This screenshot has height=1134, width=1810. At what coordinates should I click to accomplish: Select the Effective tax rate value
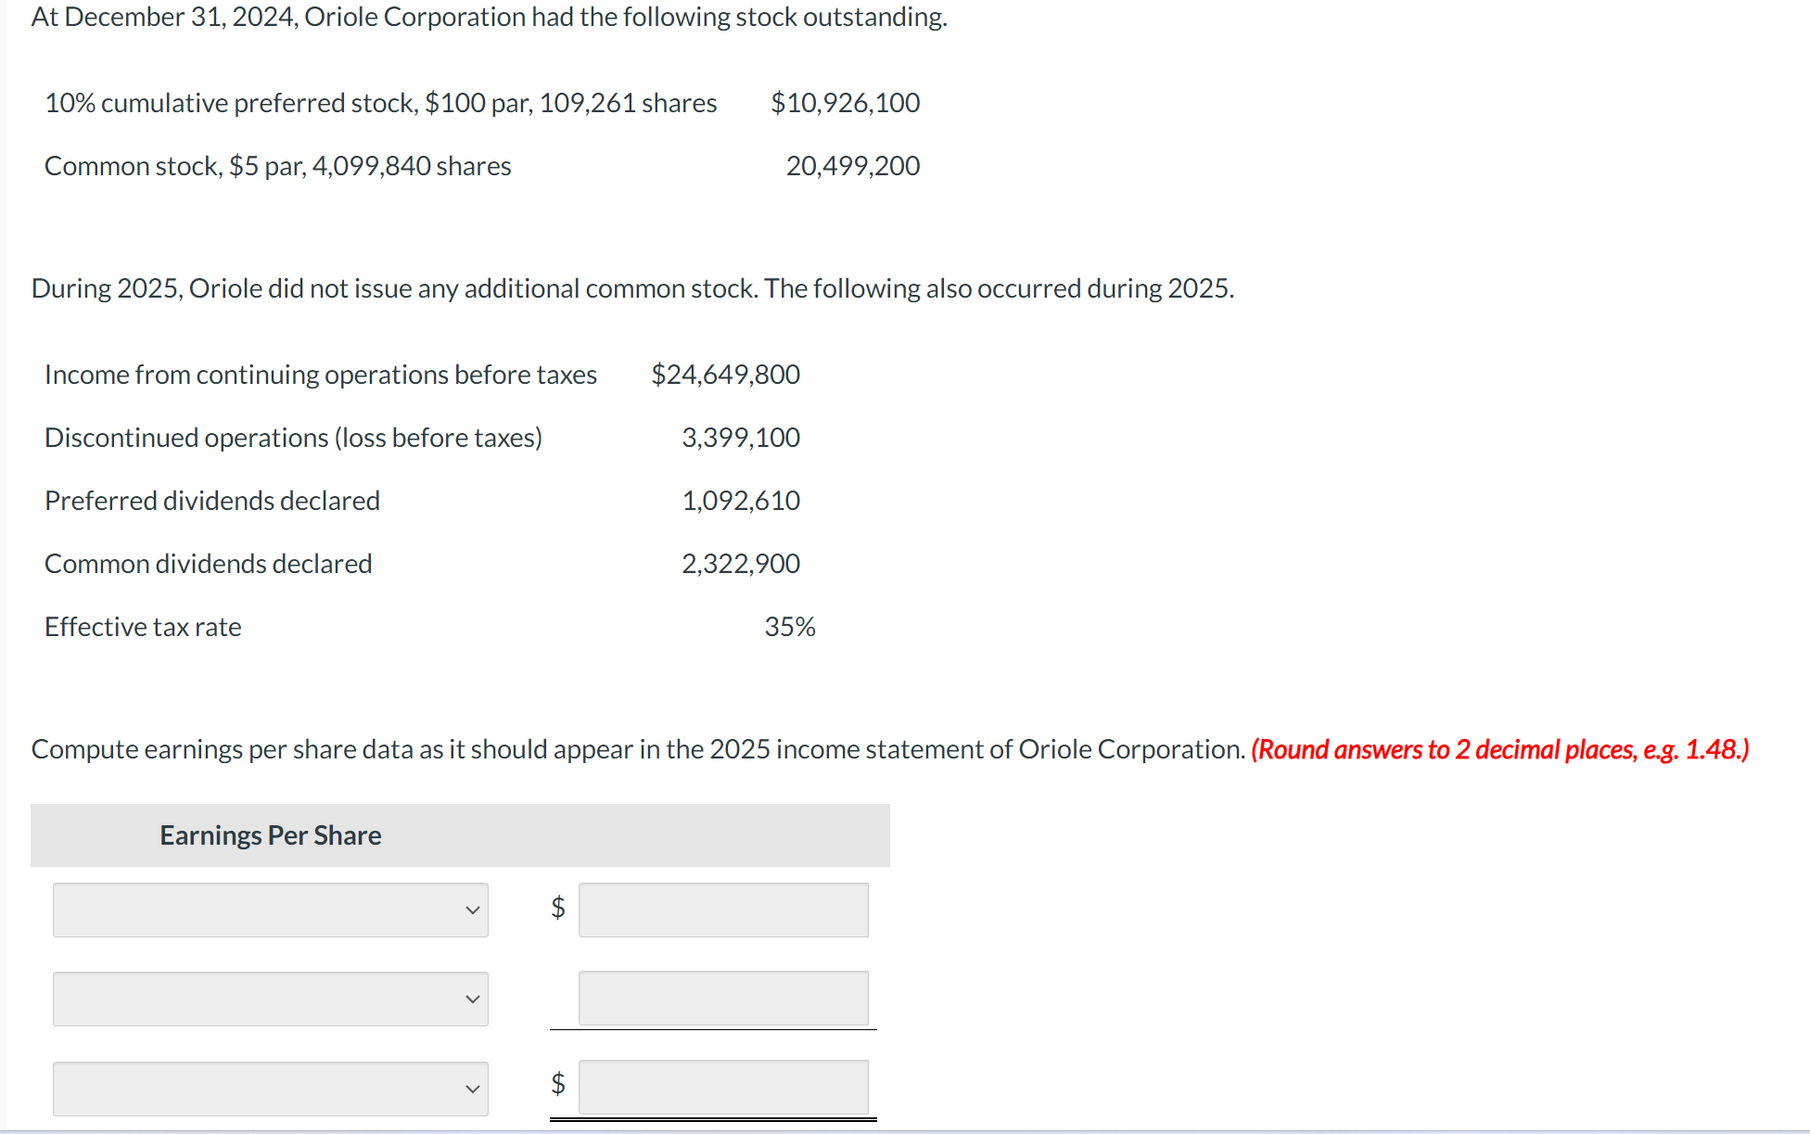789,626
